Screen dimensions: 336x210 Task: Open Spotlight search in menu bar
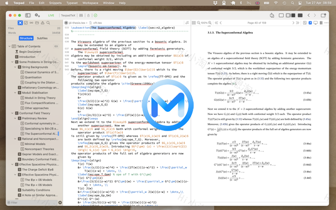pos(293,3)
